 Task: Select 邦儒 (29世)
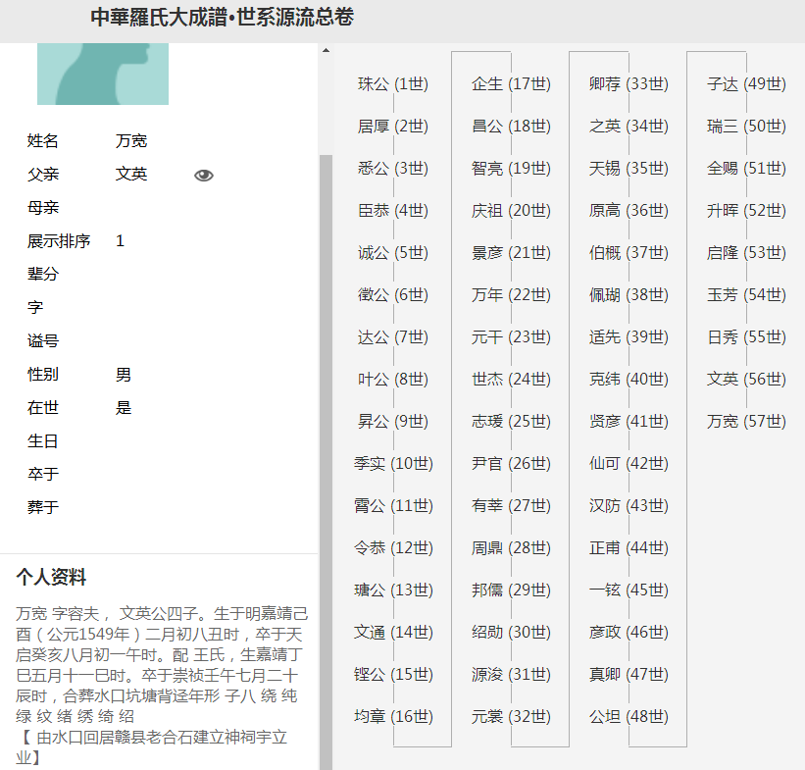tap(512, 590)
